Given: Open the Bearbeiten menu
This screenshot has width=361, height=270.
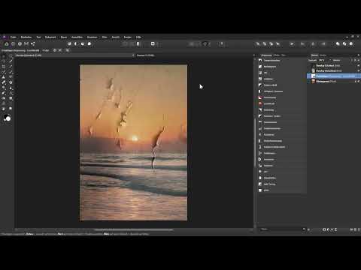Looking at the screenshot, I should (x=26, y=37).
